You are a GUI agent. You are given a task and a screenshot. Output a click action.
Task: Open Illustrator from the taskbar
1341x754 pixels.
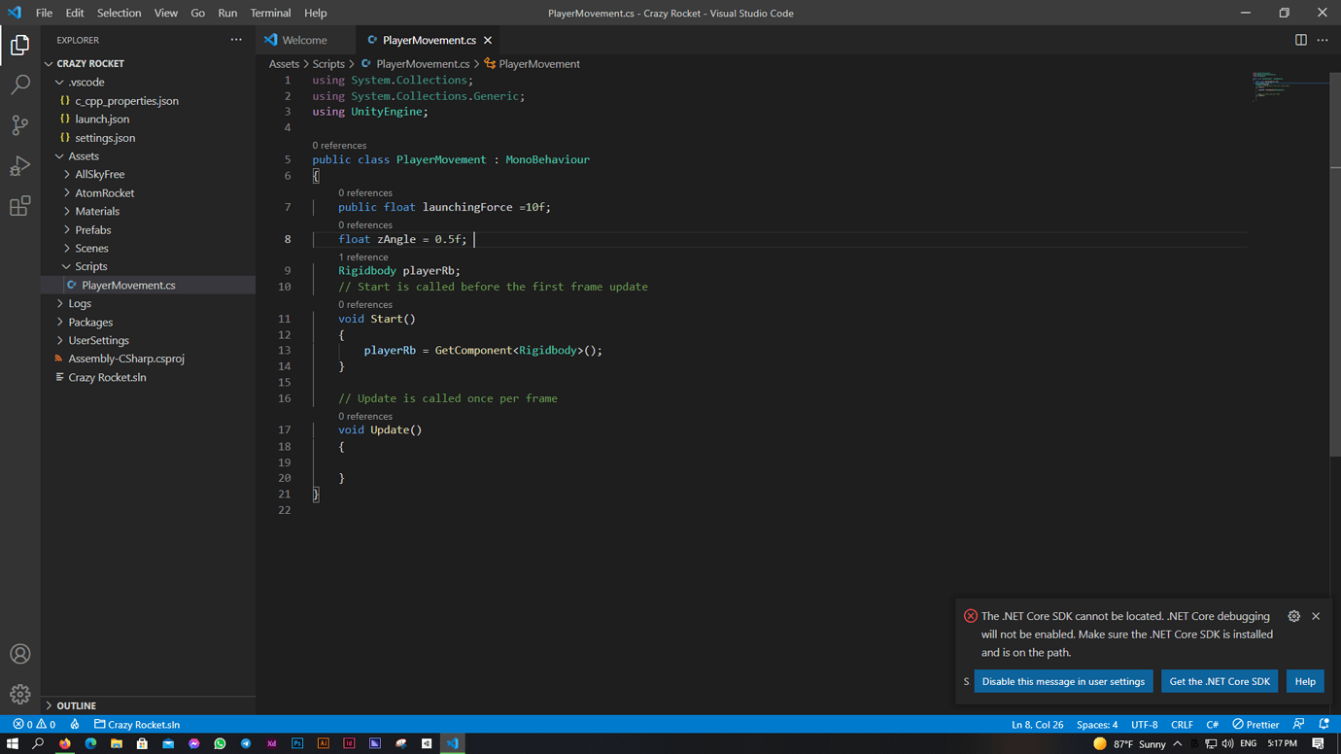pyautogui.click(x=324, y=743)
